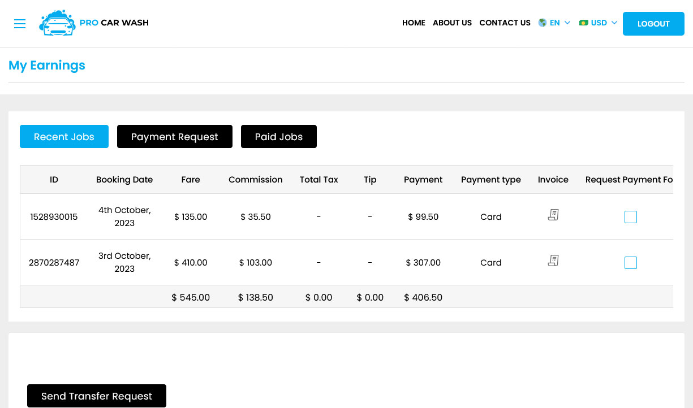
Task: Go to HOME in navigation
Action: coord(414,23)
